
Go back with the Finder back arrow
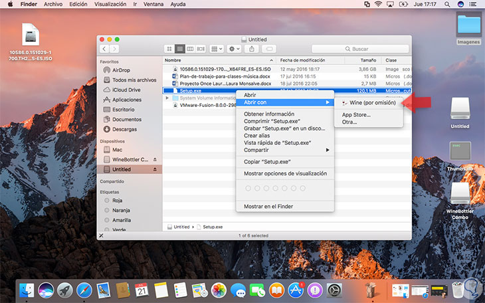[x=104, y=49]
